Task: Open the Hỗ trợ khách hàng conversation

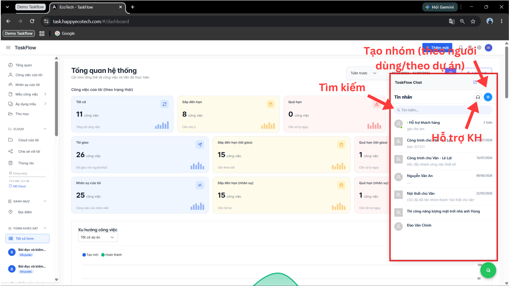Action: tap(443, 126)
